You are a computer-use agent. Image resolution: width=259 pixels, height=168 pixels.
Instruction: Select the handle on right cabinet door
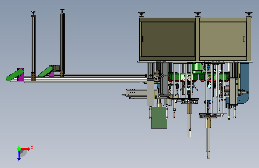pyautogui.click(x=244, y=39)
